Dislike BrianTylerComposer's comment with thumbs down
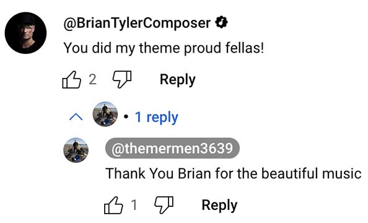The height and width of the screenshot is (223, 368). click(x=122, y=79)
